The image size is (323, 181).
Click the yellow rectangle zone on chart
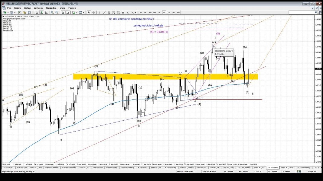[x=166, y=77]
